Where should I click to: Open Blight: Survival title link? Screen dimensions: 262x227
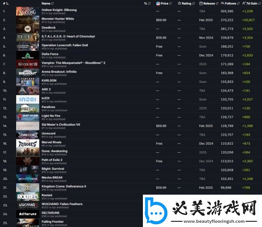click(53, 169)
